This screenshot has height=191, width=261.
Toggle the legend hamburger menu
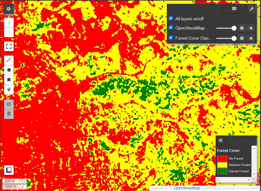click(x=220, y=140)
